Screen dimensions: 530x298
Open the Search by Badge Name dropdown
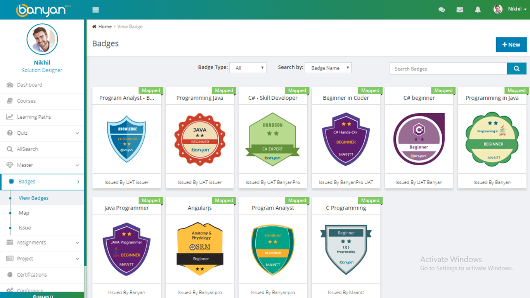tap(328, 68)
